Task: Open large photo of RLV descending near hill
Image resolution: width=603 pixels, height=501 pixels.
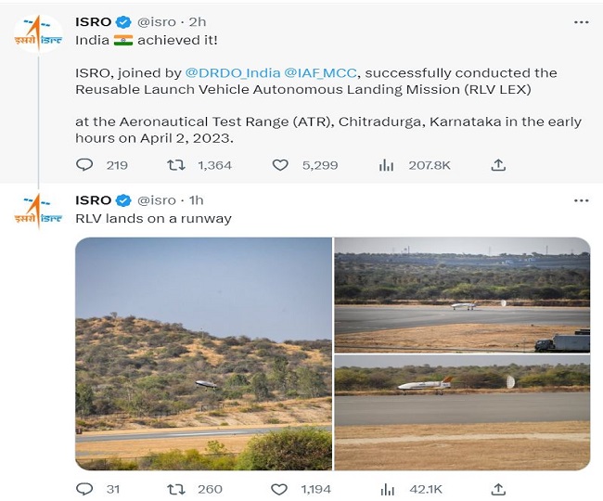Action: (x=203, y=353)
